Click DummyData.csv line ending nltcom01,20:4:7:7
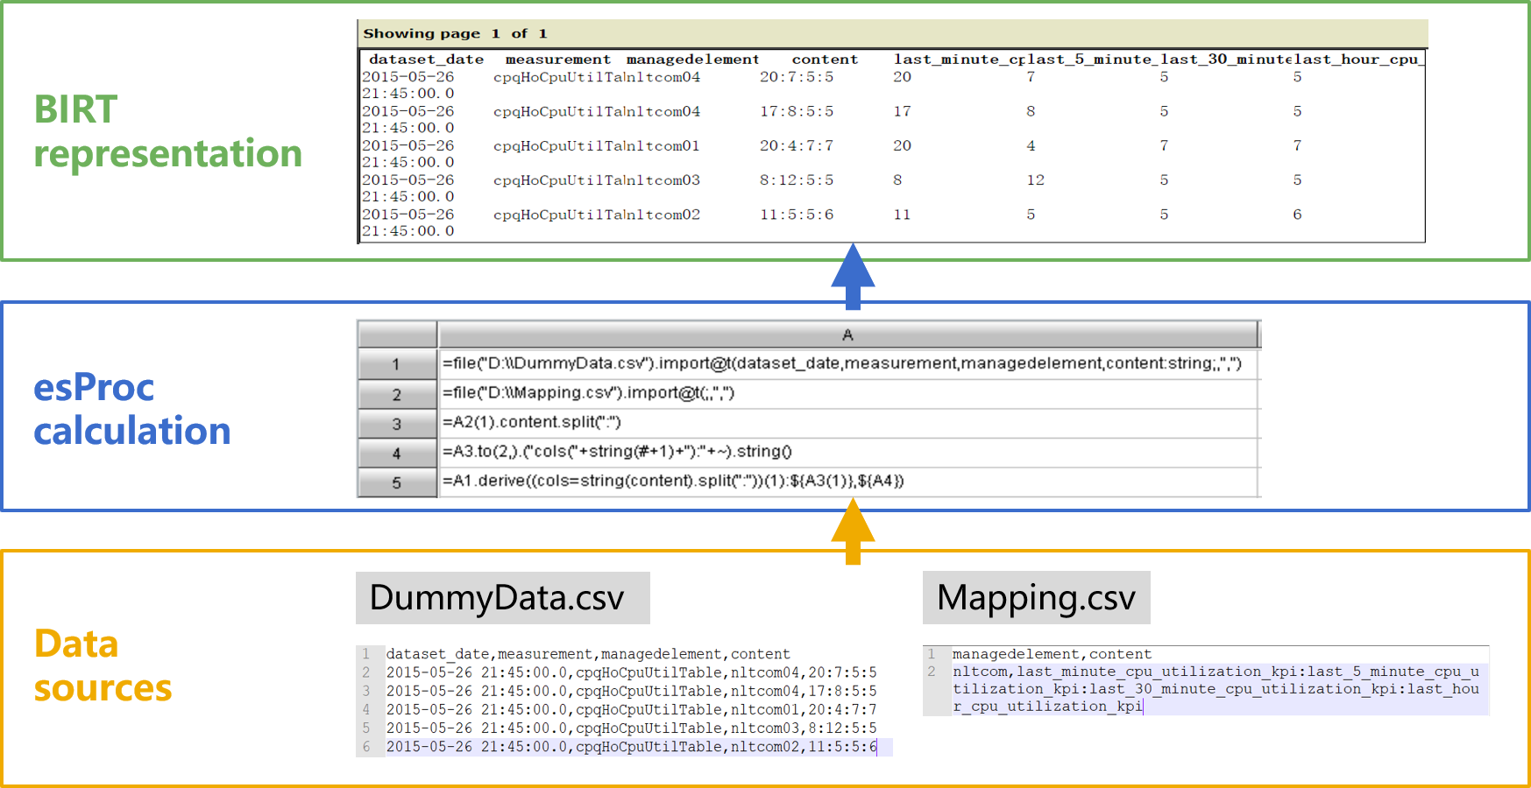The image size is (1531, 788). point(631,709)
